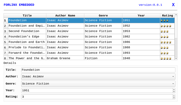Select row number 1 header
The image size is (181, 105).
click(6, 20)
